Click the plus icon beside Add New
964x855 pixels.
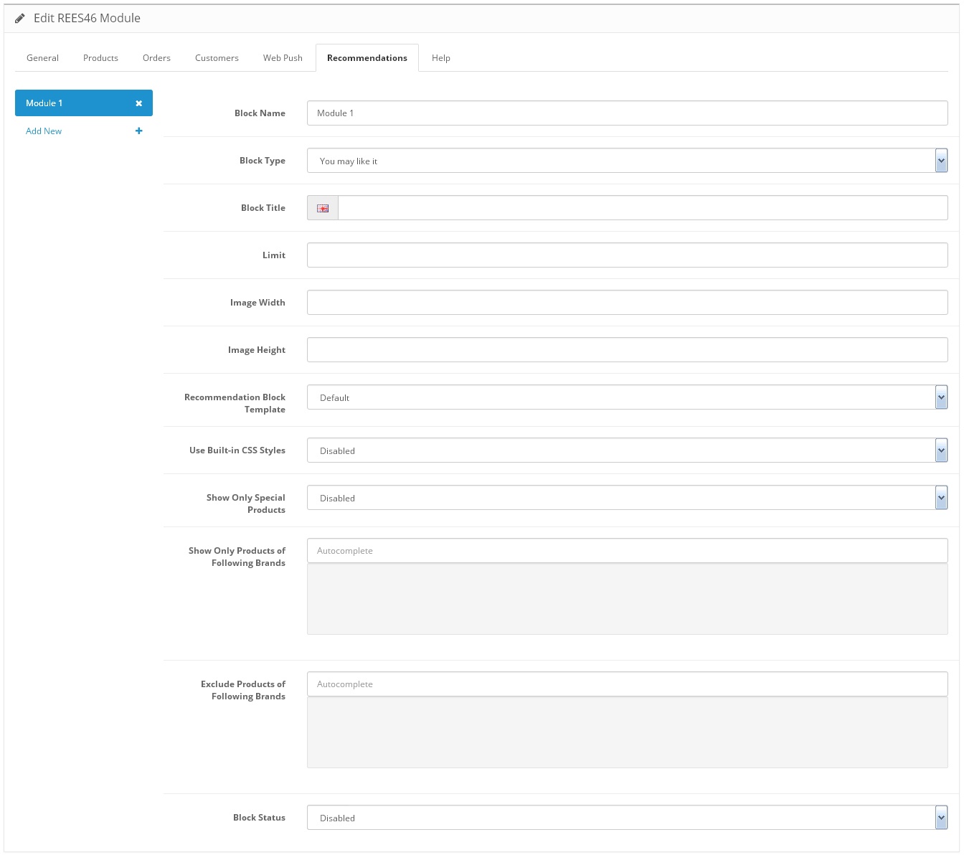tap(139, 131)
